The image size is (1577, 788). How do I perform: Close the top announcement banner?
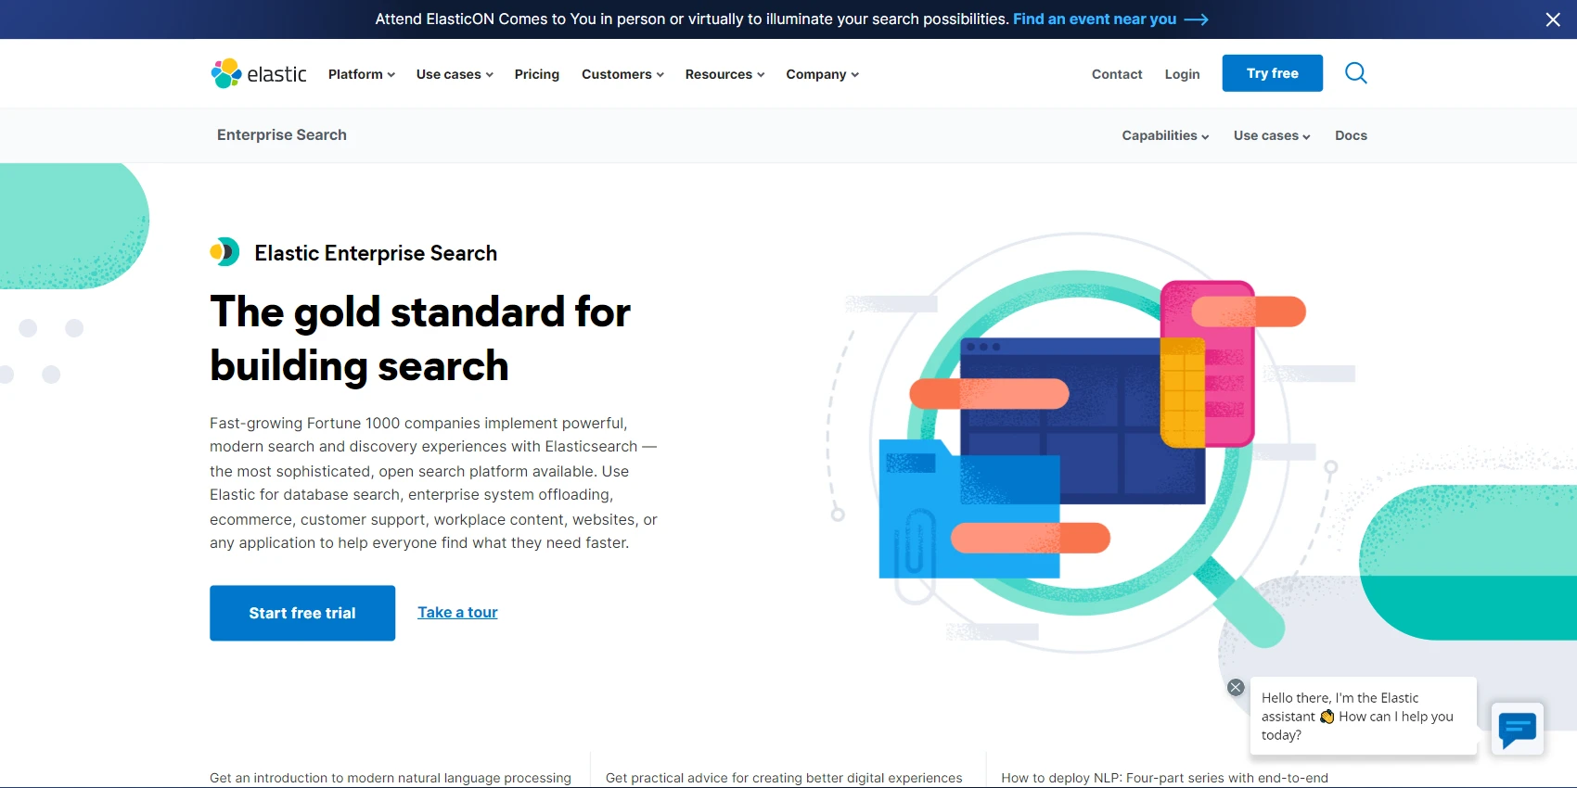[1553, 19]
